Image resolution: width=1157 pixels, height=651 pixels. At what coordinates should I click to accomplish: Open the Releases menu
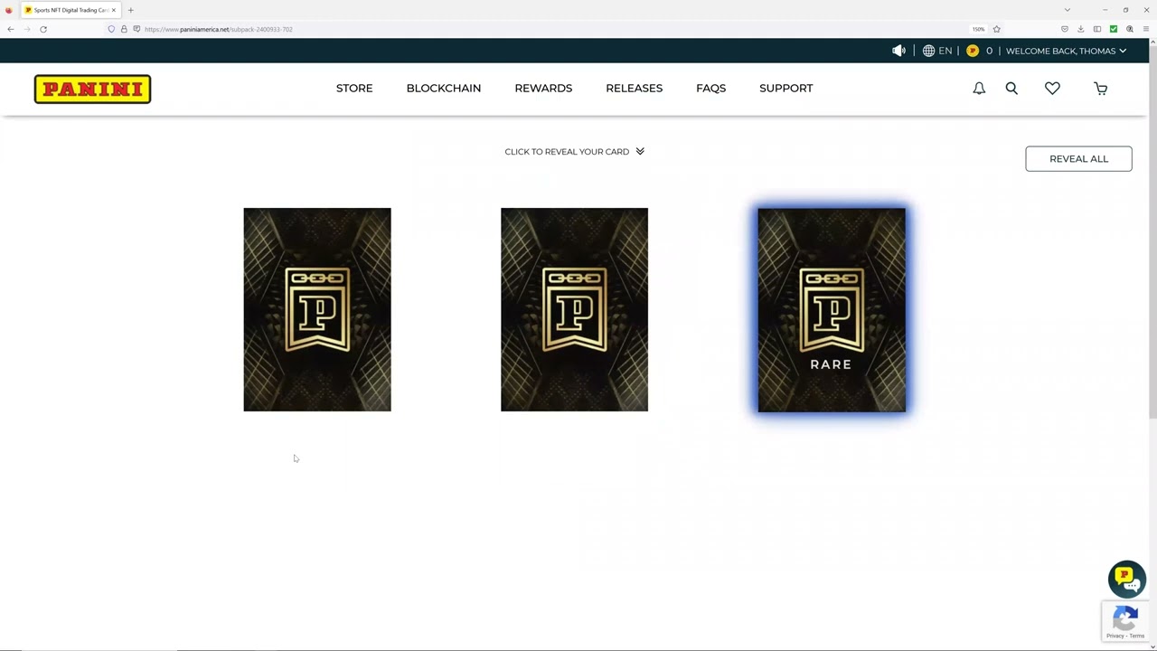point(634,88)
